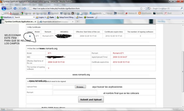Viewport: 184px width, 111px height.
Task: Click the search magnifier in Google box
Action: pos(181,8)
